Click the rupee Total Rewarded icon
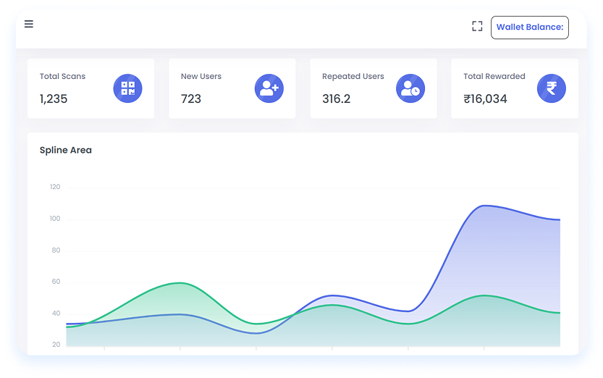 pyautogui.click(x=552, y=88)
